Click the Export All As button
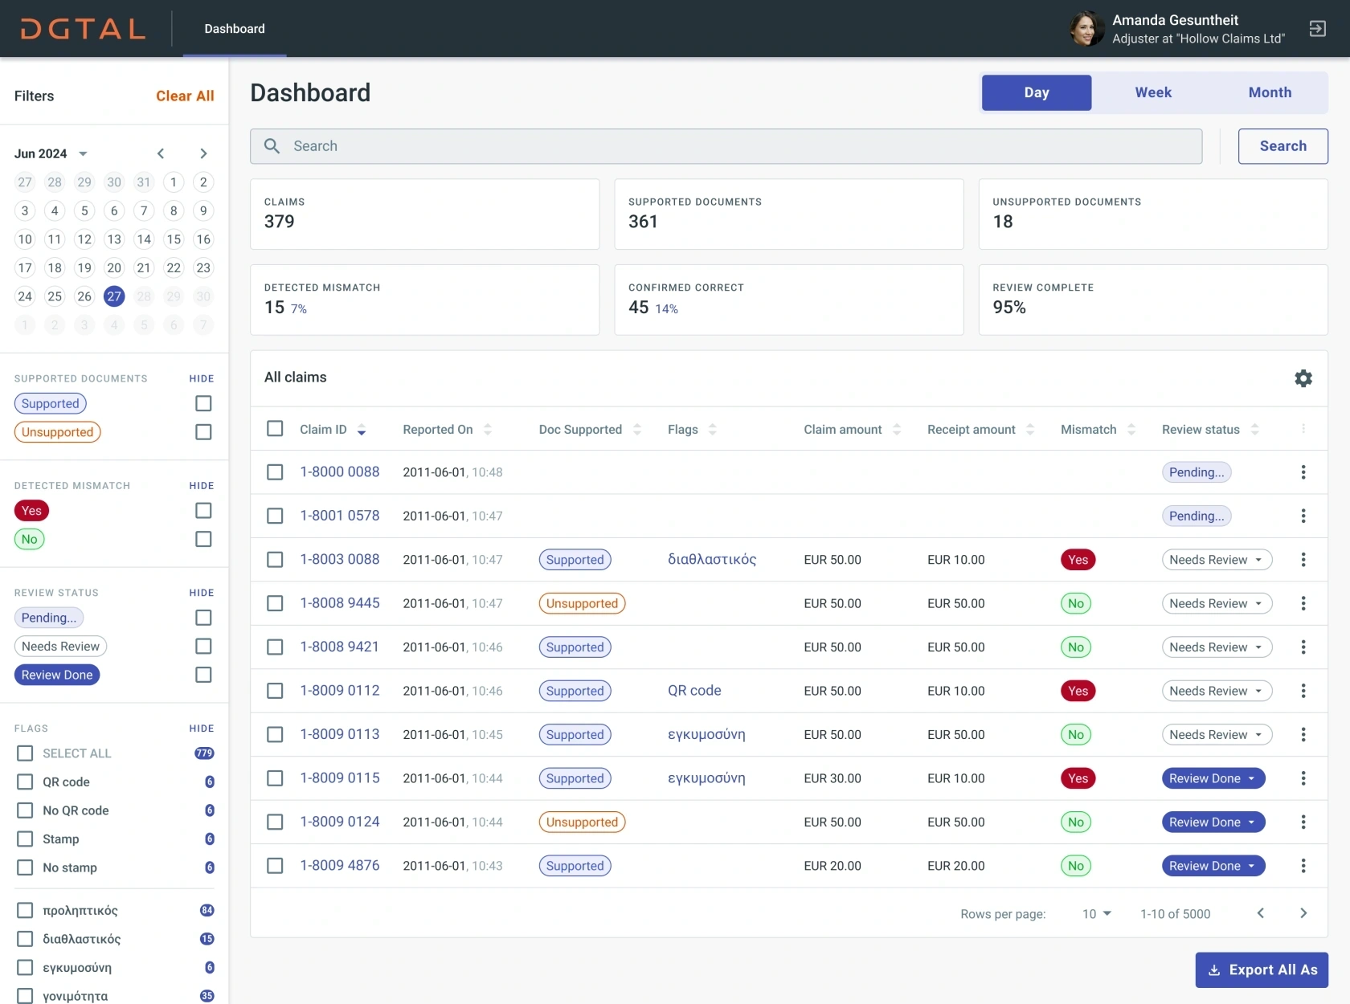Screen dimensions: 1350x1004 (1261, 969)
